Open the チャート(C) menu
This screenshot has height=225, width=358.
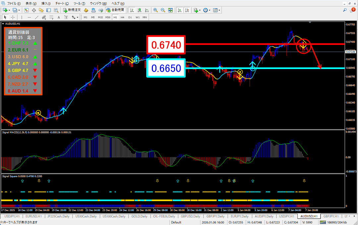62,3
